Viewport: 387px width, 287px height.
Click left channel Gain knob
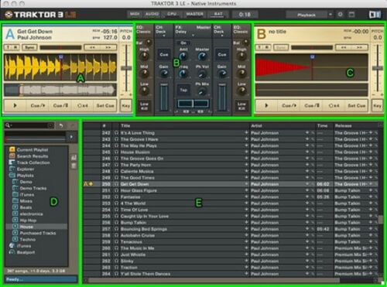pyautogui.click(x=164, y=73)
